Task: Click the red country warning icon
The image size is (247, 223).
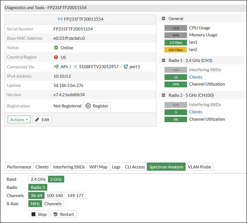Action: 56,57
